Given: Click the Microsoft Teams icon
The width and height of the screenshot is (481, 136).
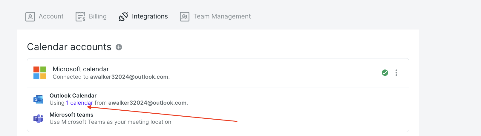Looking at the screenshot, I should click(38, 118).
